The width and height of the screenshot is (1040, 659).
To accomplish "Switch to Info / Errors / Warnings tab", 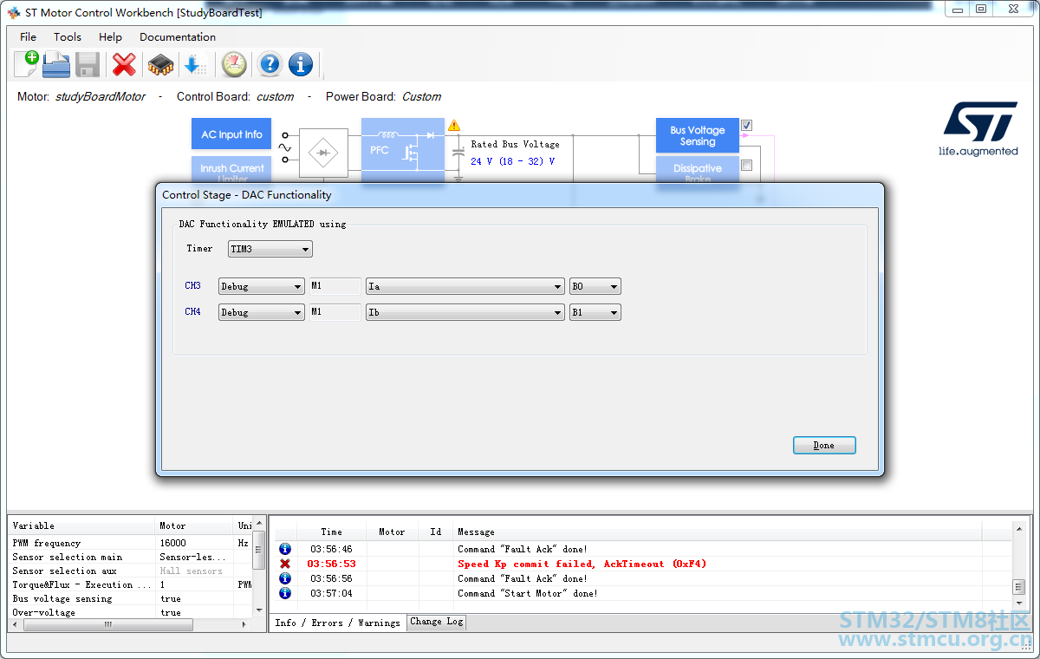I will click(337, 623).
